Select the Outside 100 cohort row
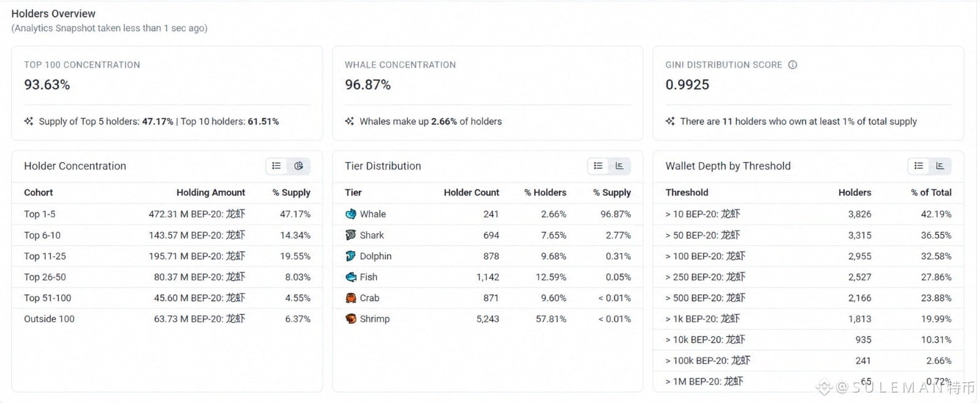This screenshot has width=980, height=403. coord(167,319)
